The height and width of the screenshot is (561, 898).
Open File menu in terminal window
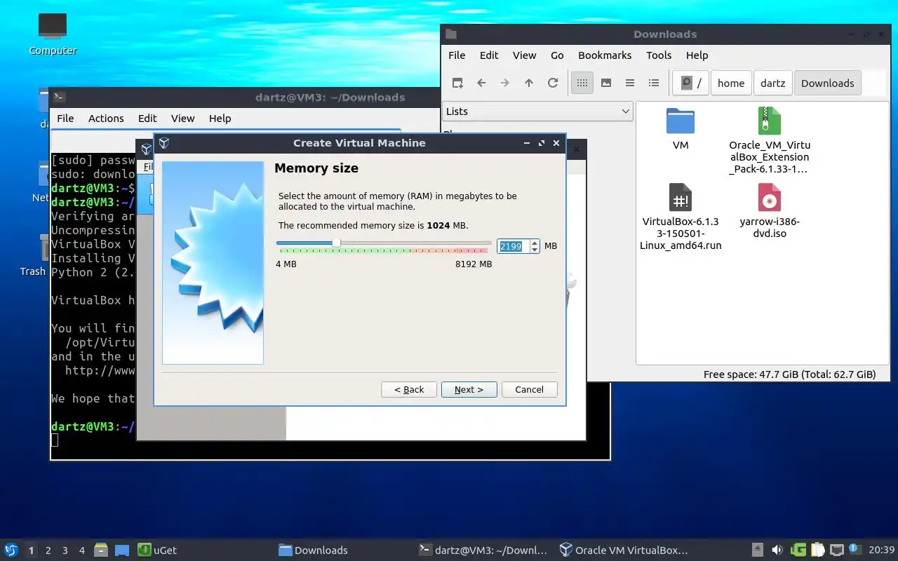[65, 118]
